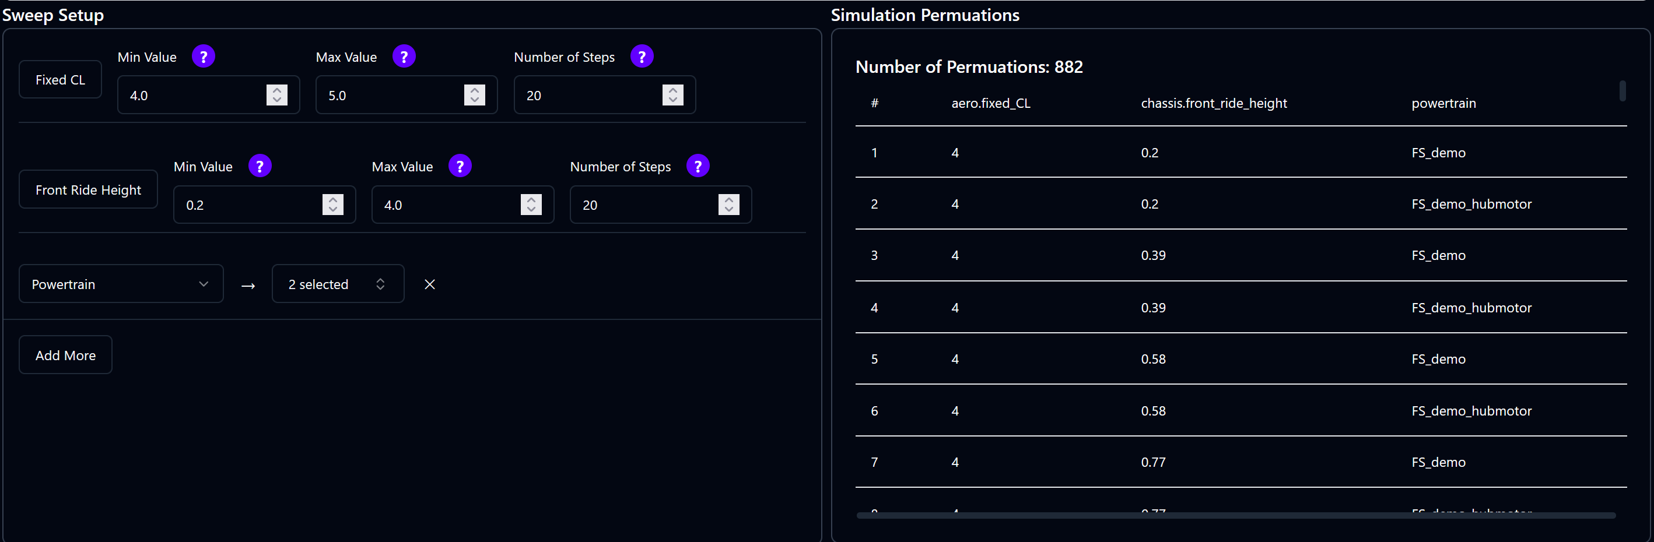This screenshot has height=542, width=1654.
Task: Click Fixed CL Number of Steps stepper
Action: pos(672,95)
